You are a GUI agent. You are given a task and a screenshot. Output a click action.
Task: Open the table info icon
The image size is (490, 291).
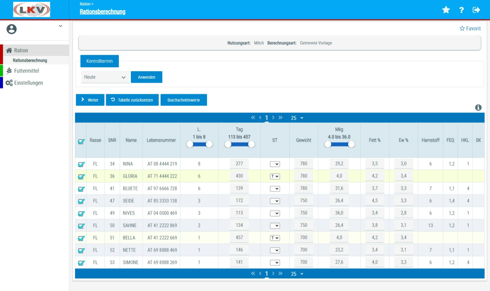tap(478, 107)
